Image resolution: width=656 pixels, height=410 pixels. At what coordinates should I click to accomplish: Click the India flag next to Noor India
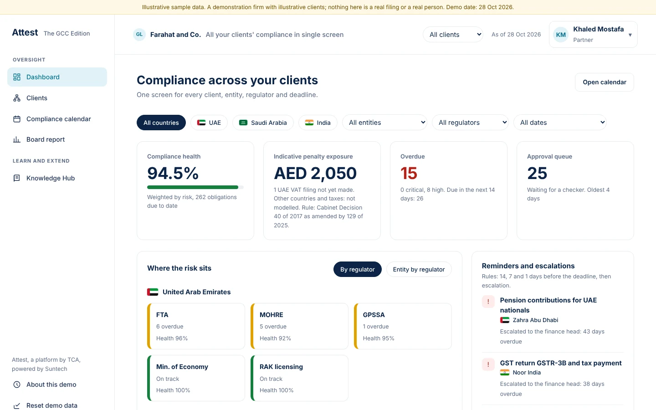pyautogui.click(x=505, y=373)
